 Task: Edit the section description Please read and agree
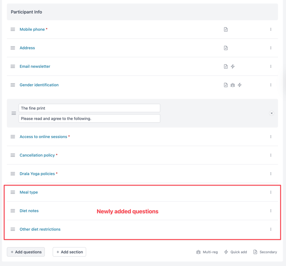[x=89, y=119]
